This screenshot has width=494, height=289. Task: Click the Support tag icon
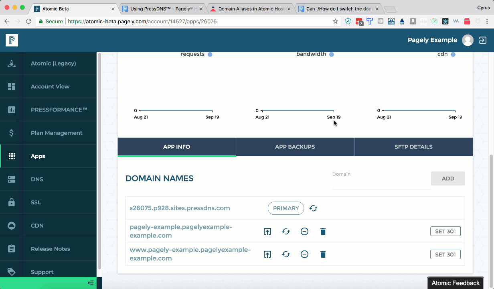point(12,272)
